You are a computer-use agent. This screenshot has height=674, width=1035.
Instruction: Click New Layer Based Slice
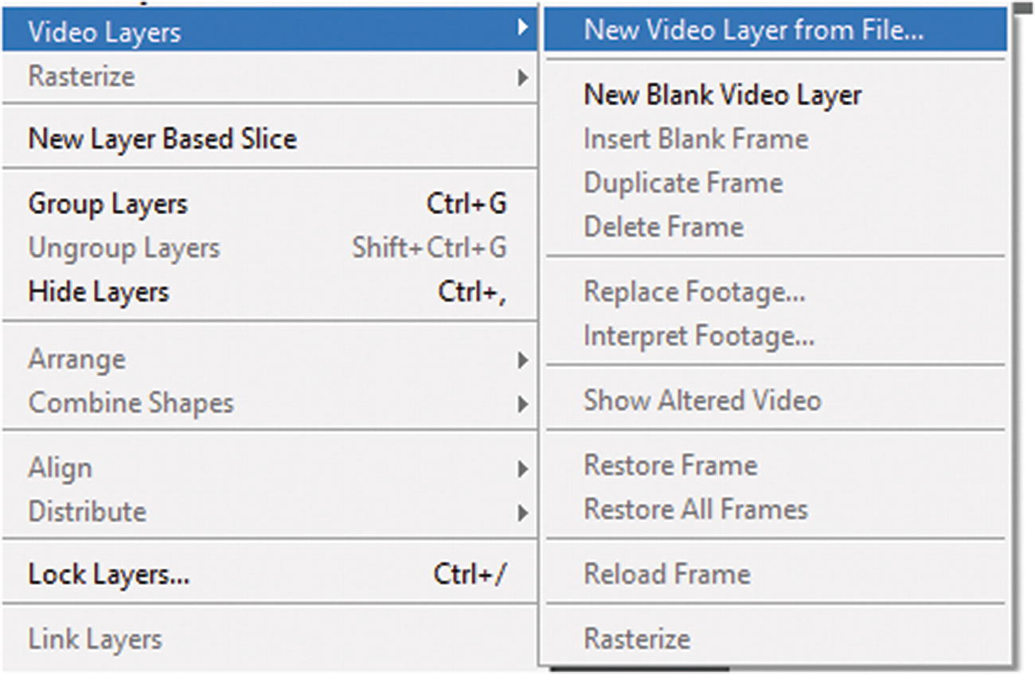pos(162,139)
